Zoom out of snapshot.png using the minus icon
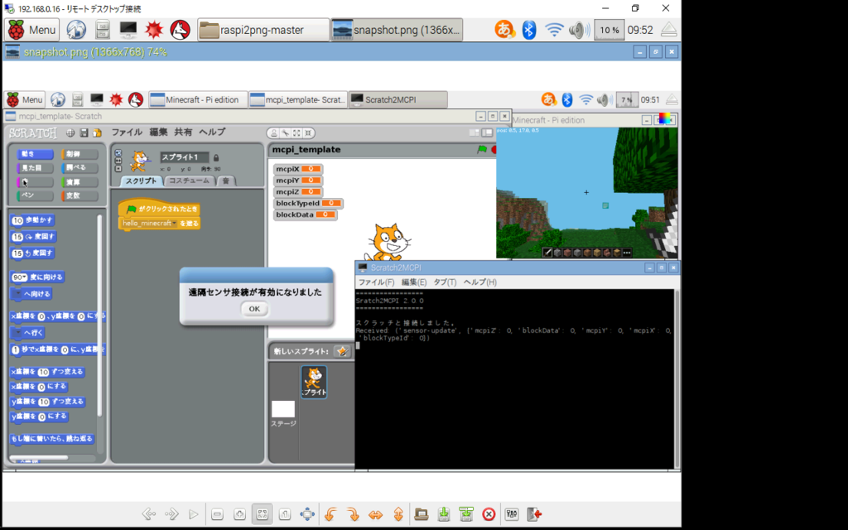 pos(218,513)
